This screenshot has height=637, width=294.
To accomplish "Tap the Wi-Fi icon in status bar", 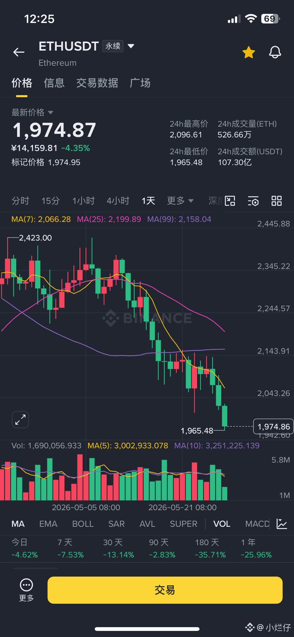I will 251,18.
